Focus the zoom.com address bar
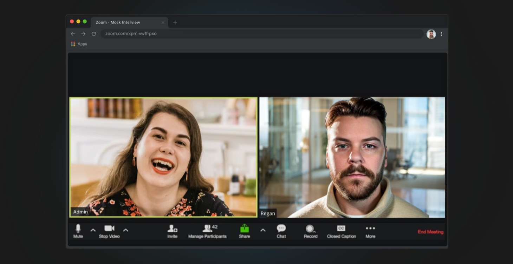Screen dimensions: 513x264 click(x=262, y=34)
